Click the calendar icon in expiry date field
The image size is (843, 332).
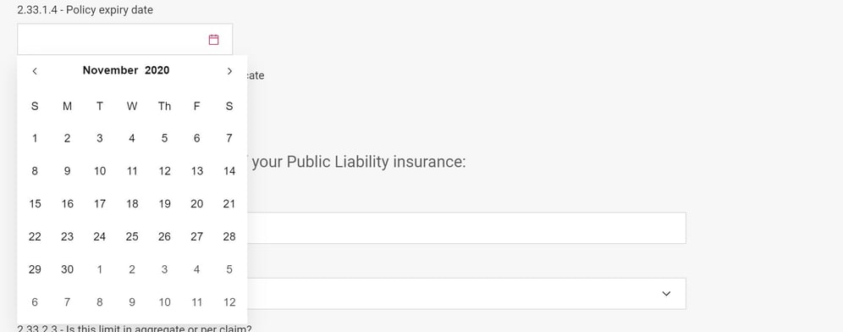pos(213,39)
